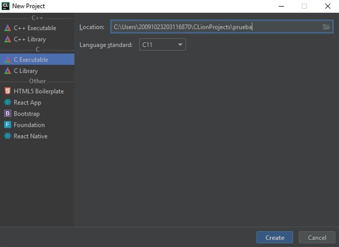Choose Foundation project template
The image size is (339, 247).
[x=37, y=125]
